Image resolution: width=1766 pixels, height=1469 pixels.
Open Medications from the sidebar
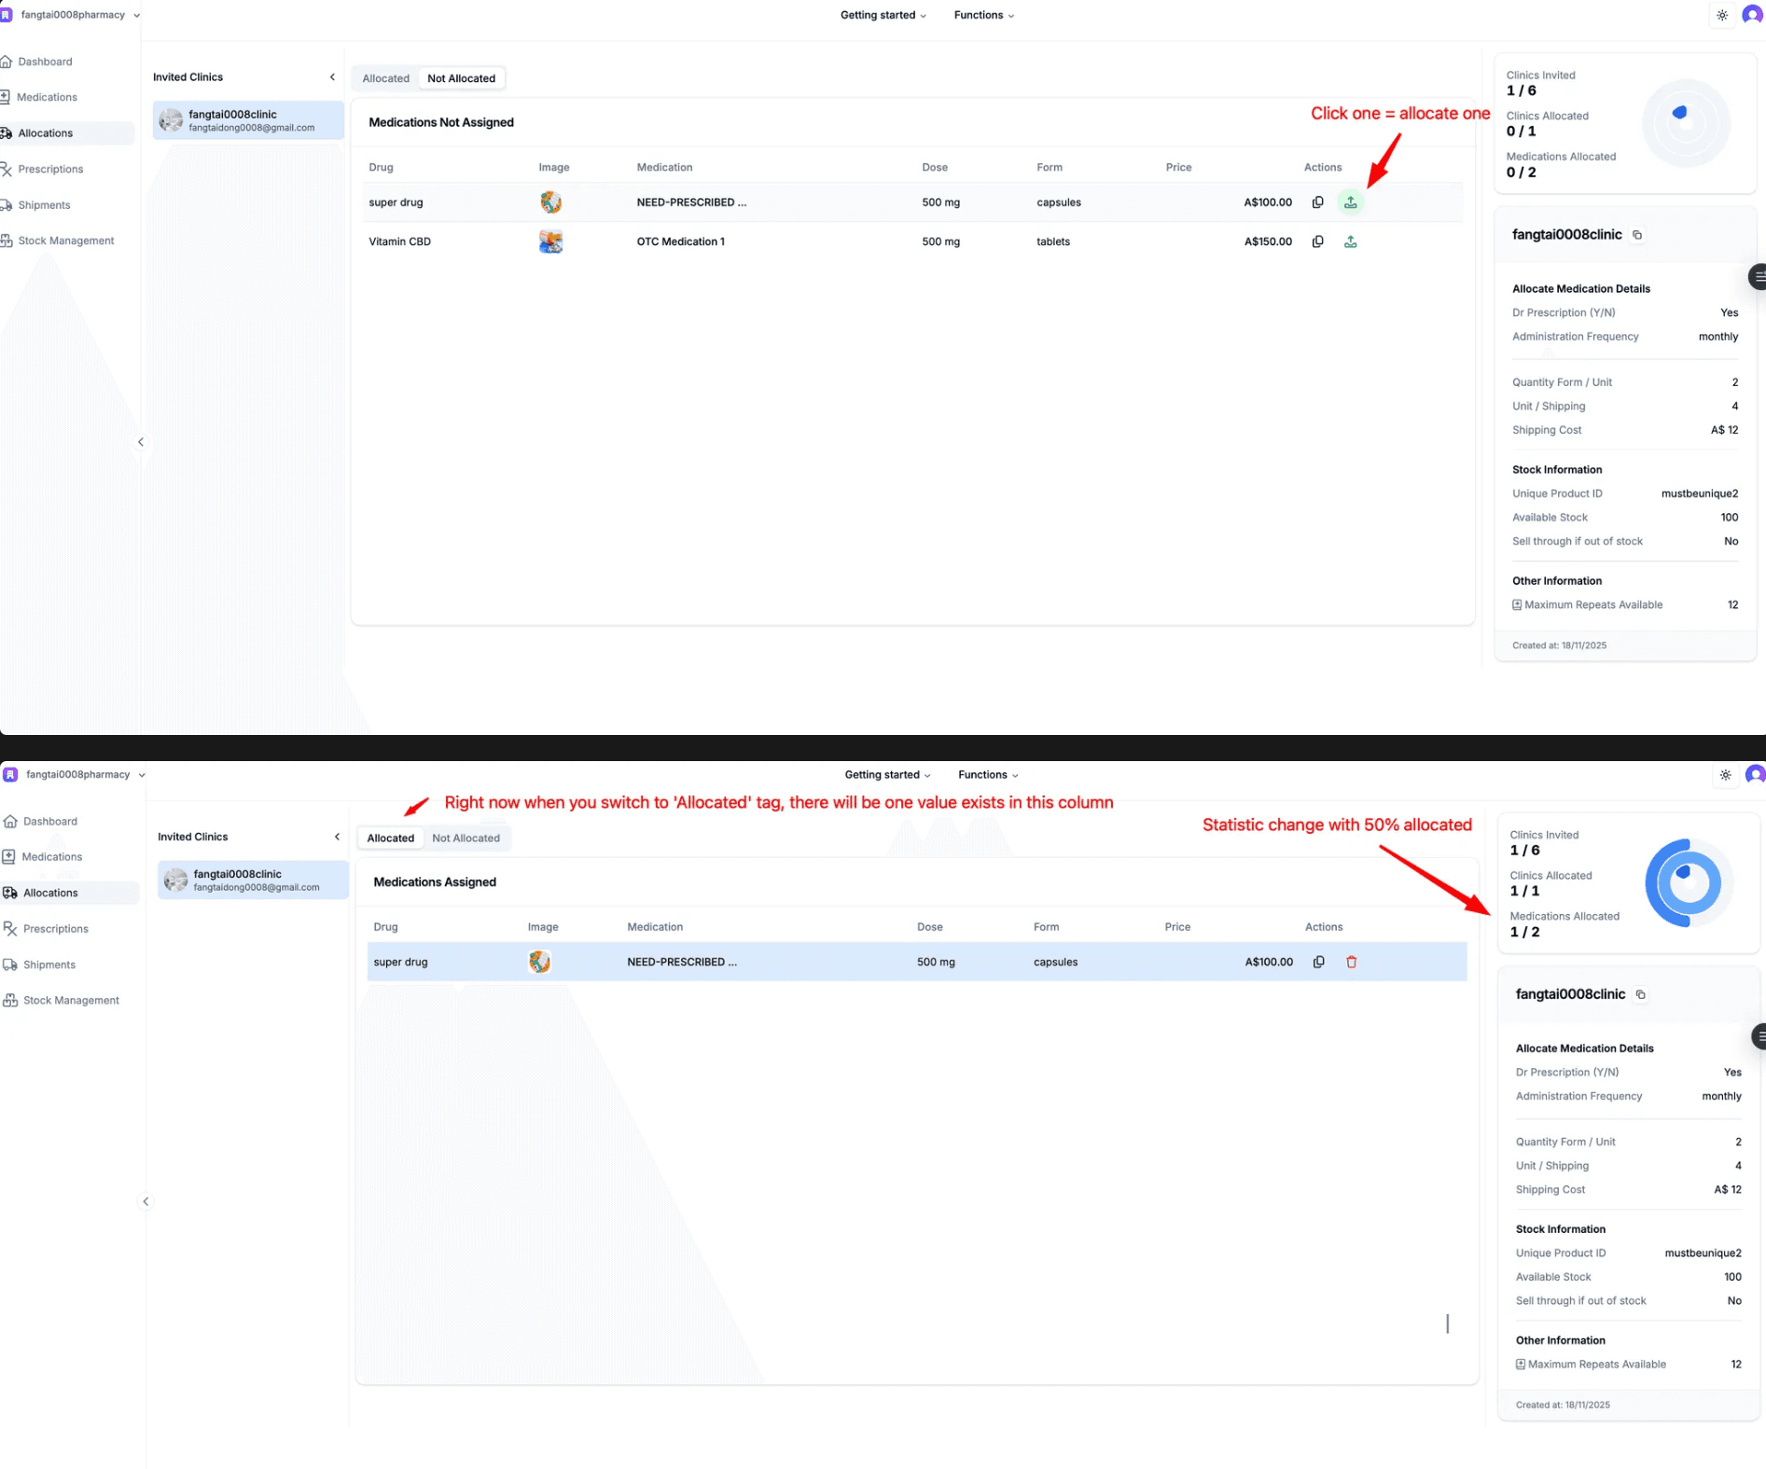click(x=49, y=96)
